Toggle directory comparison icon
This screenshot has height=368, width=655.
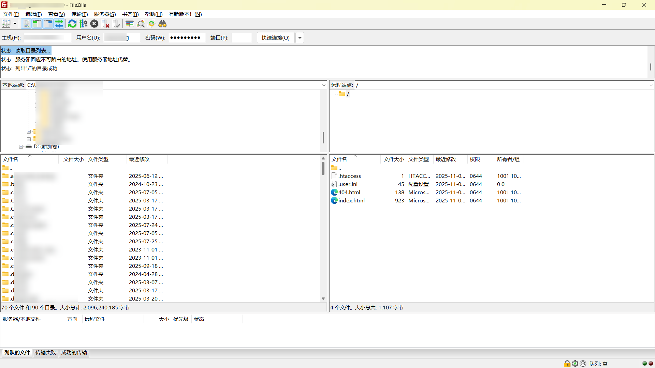click(141, 24)
